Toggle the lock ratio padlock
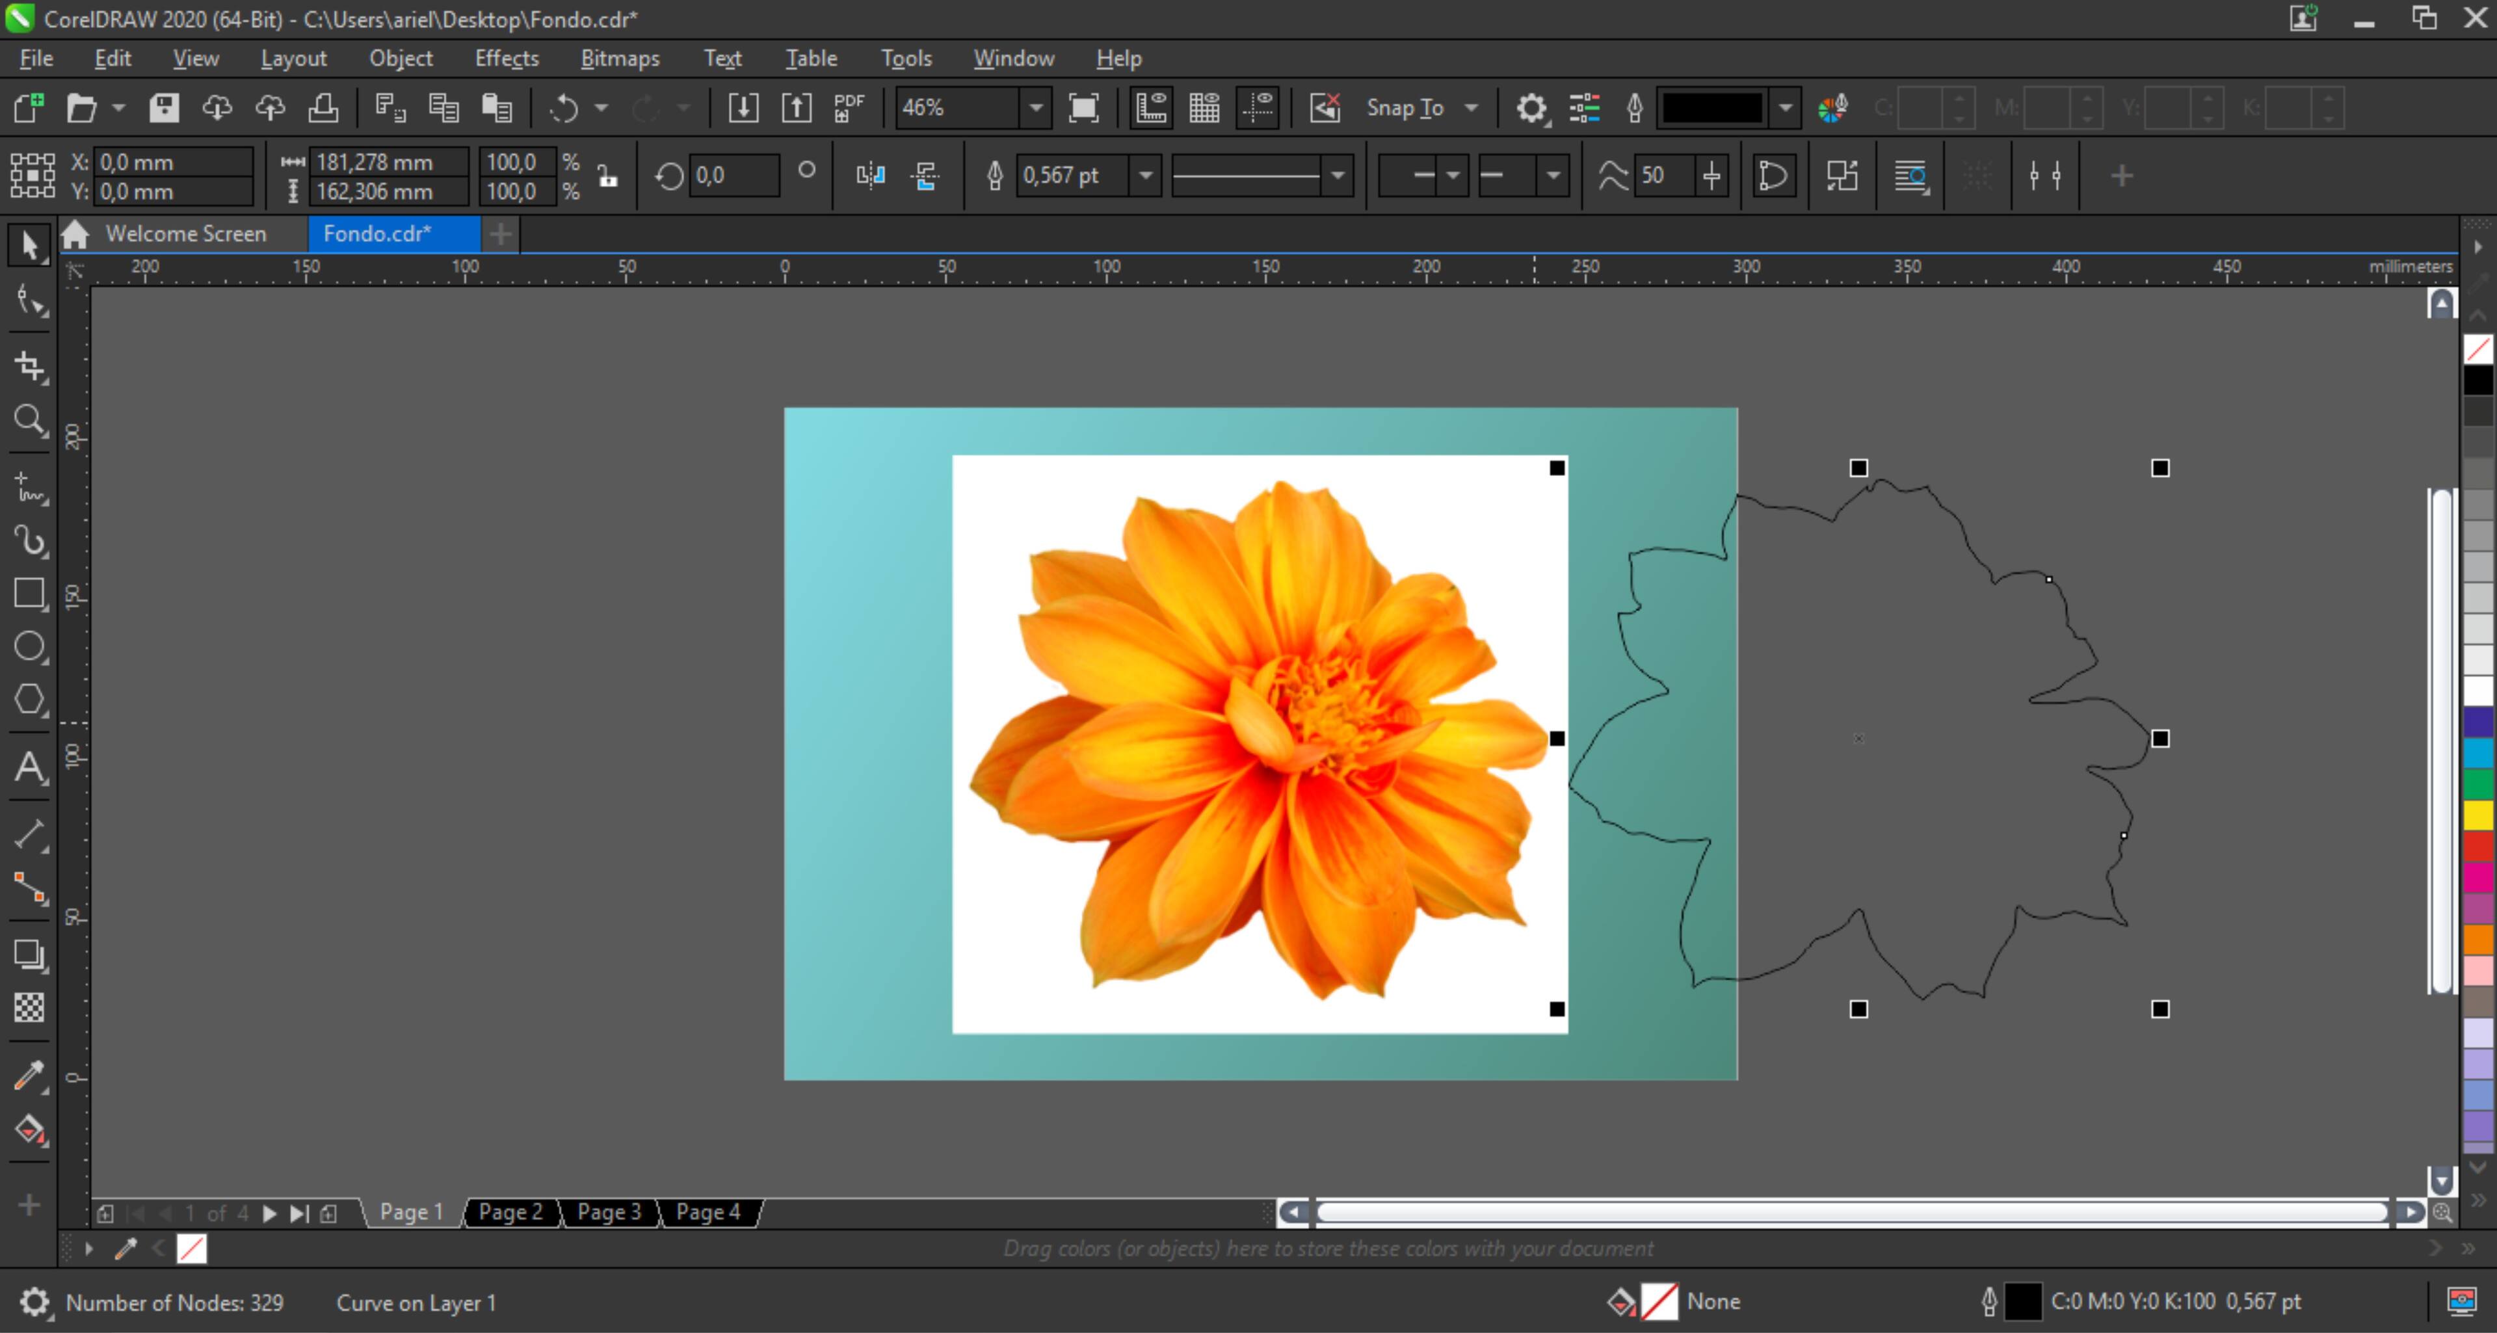Screen dimensions: 2497x1333 [x=608, y=176]
